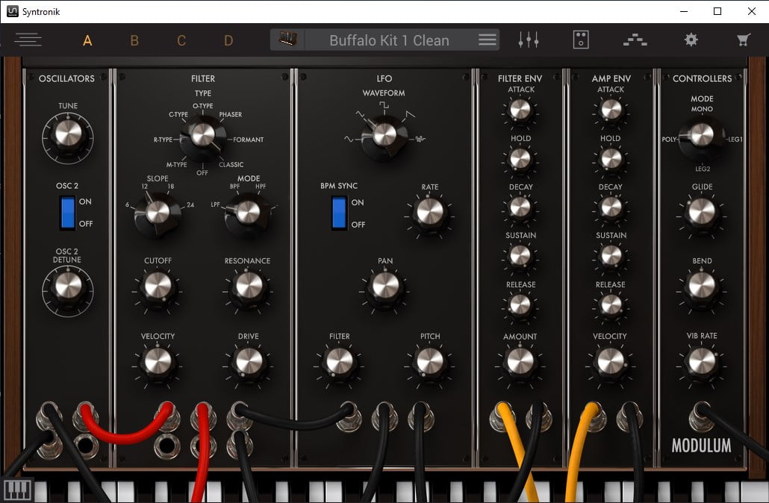The width and height of the screenshot is (769, 503).
Task: Open the arpeggiator steps icon
Action: pos(635,40)
